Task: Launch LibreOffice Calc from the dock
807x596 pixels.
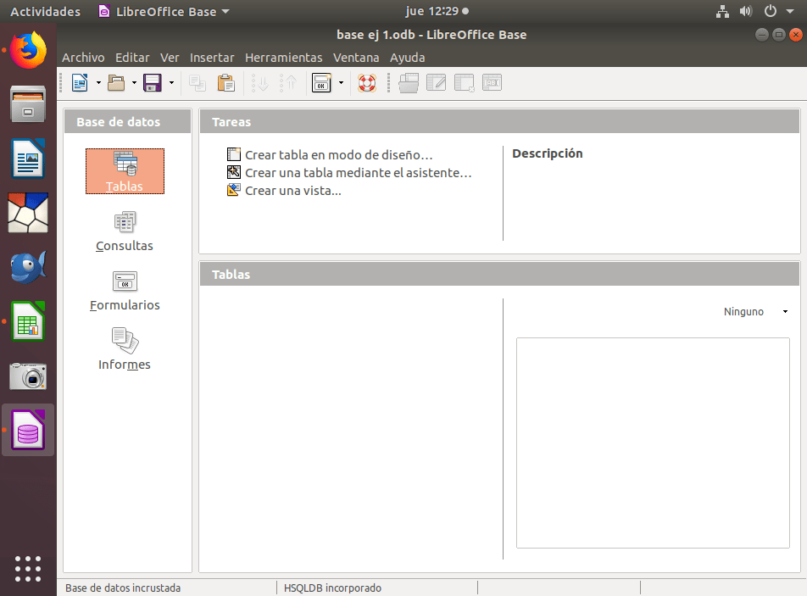Action: click(28, 321)
